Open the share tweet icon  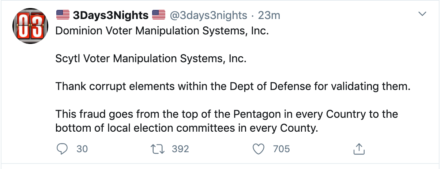(359, 149)
